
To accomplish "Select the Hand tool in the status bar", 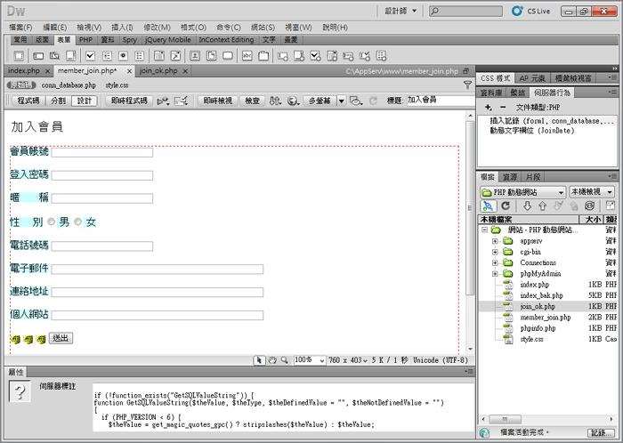I will 272,360.
